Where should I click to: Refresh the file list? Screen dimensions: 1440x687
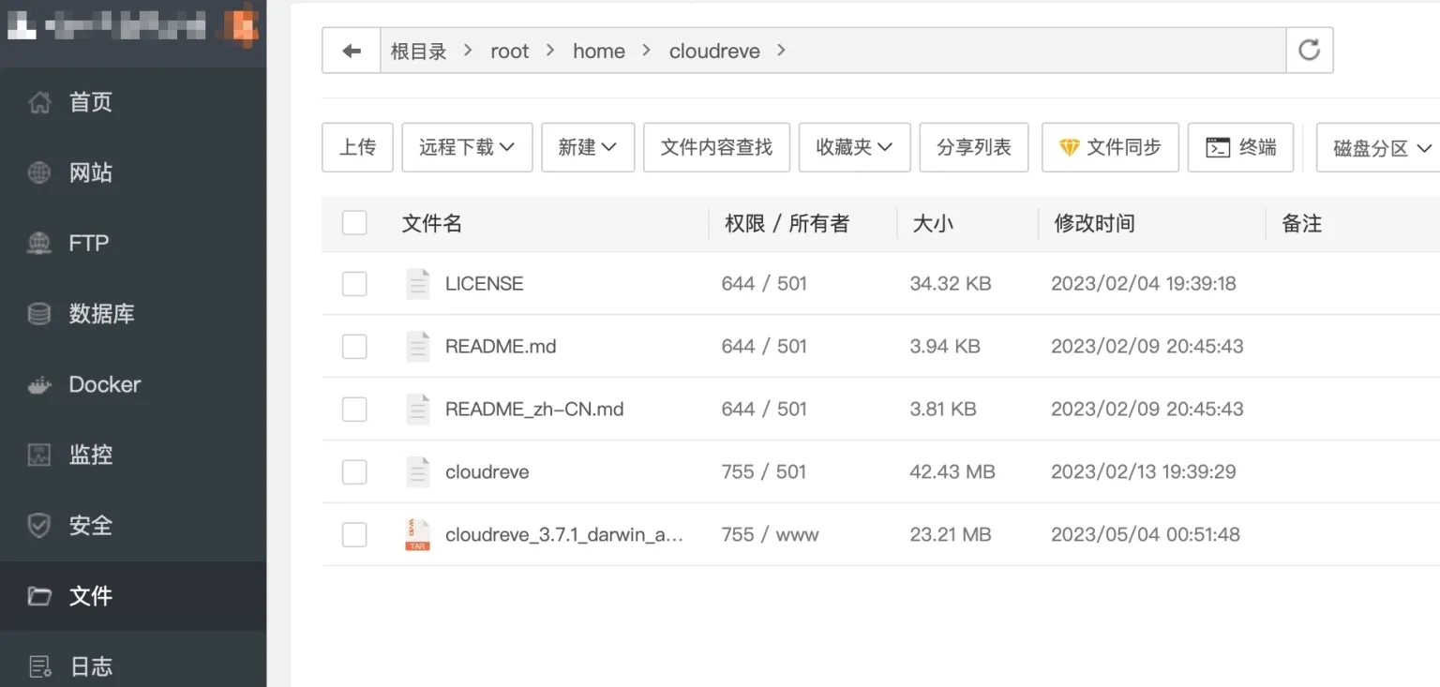pyautogui.click(x=1309, y=51)
